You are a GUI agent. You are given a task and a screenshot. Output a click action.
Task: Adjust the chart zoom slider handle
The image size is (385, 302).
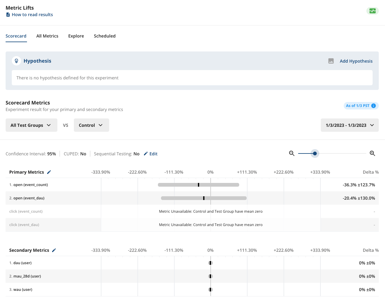315,153
